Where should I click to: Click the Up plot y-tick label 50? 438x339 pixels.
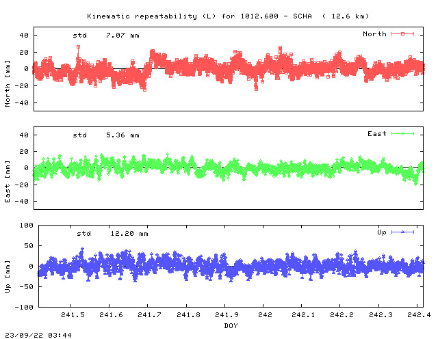click(x=29, y=246)
